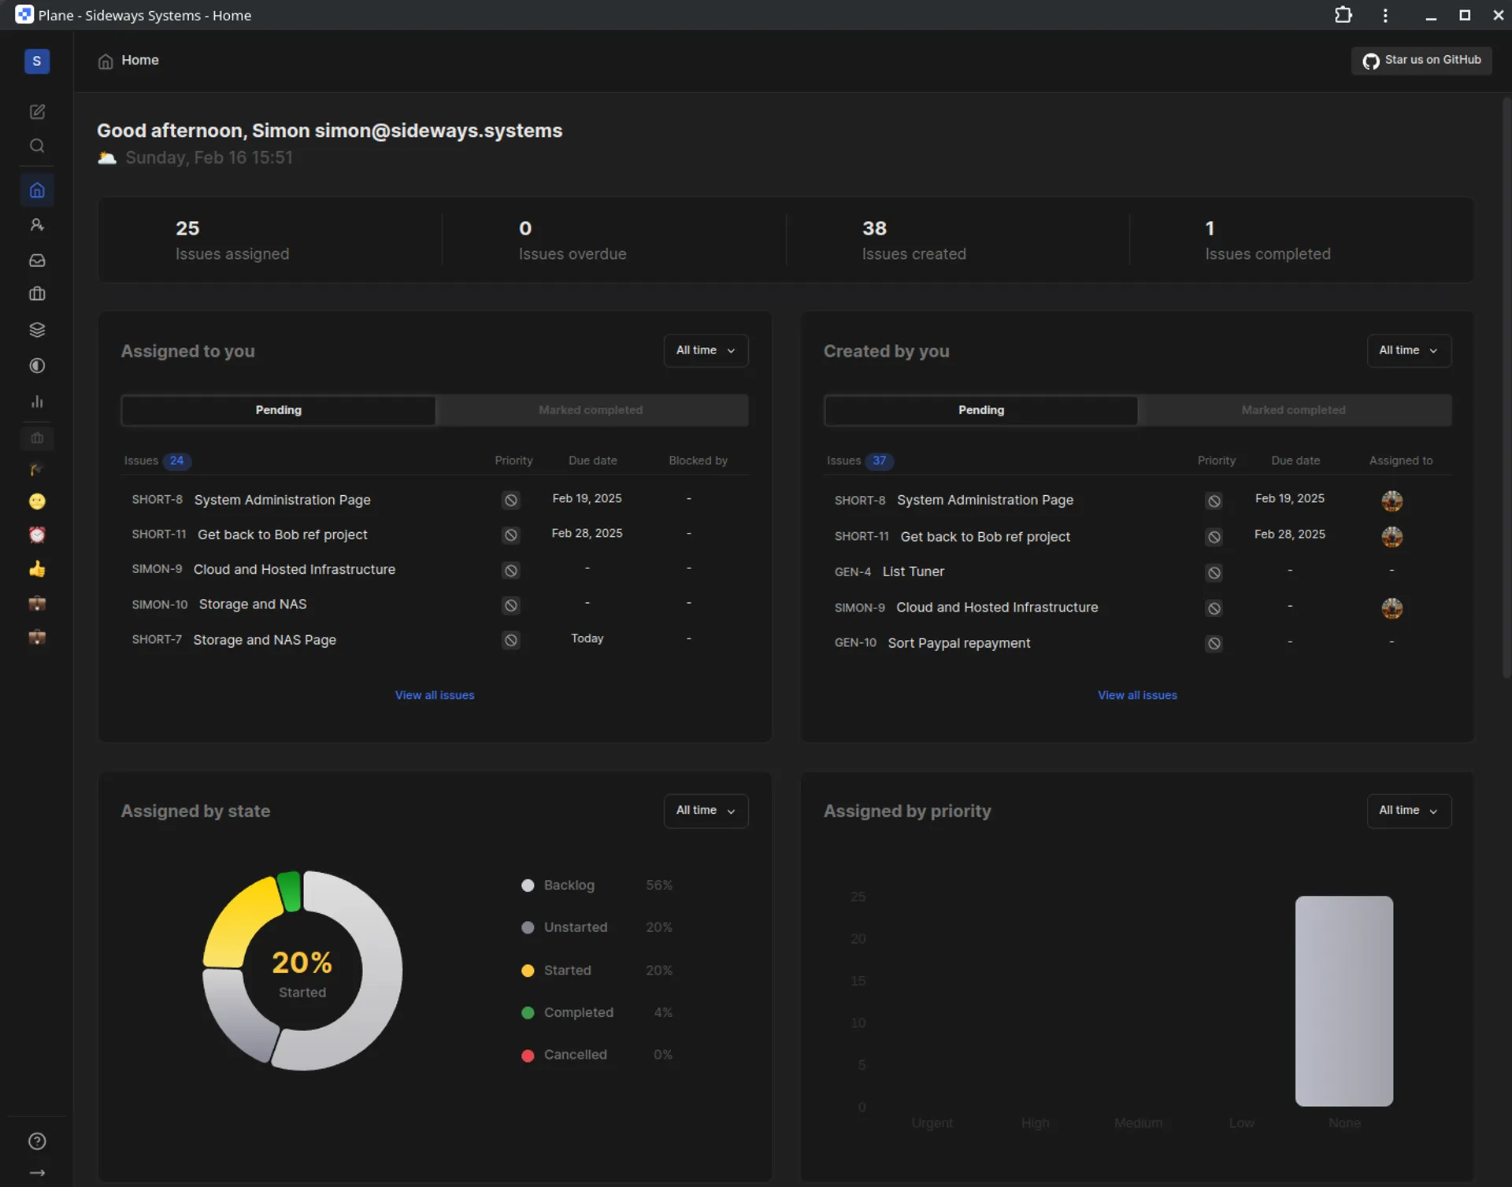Click the help question mark icon

point(37,1141)
